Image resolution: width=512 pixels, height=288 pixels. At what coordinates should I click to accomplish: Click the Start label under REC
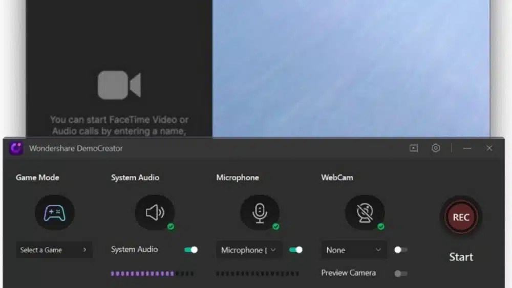click(461, 257)
